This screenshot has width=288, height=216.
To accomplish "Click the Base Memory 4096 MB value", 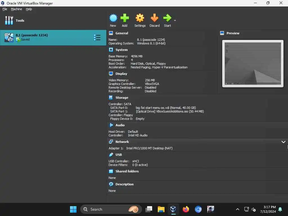I will pyautogui.click(x=137, y=56).
